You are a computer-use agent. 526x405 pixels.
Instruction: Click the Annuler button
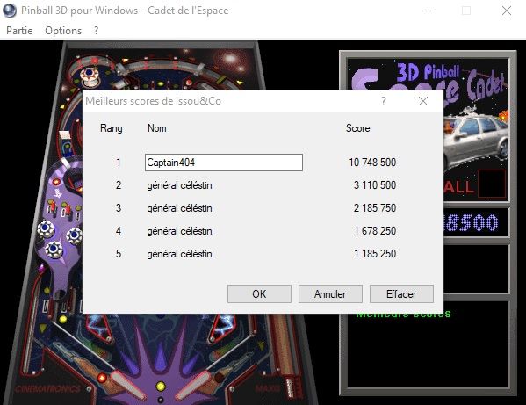click(330, 294)
